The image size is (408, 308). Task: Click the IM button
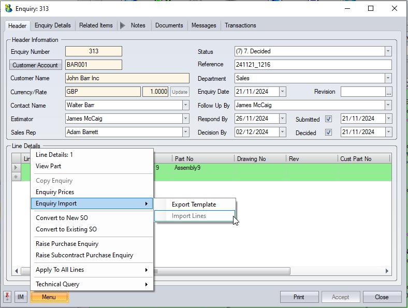click(x=21, y=297)
